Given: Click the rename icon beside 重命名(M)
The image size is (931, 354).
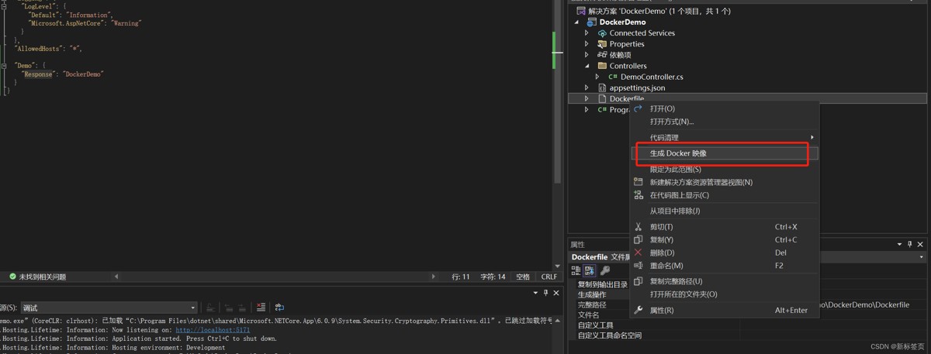Looking at the screenshot, I should 639,266.
